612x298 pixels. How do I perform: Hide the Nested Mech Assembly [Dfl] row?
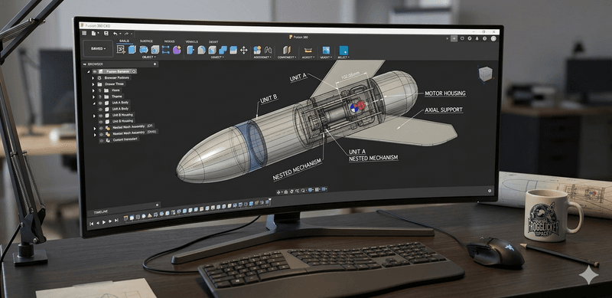101,128
